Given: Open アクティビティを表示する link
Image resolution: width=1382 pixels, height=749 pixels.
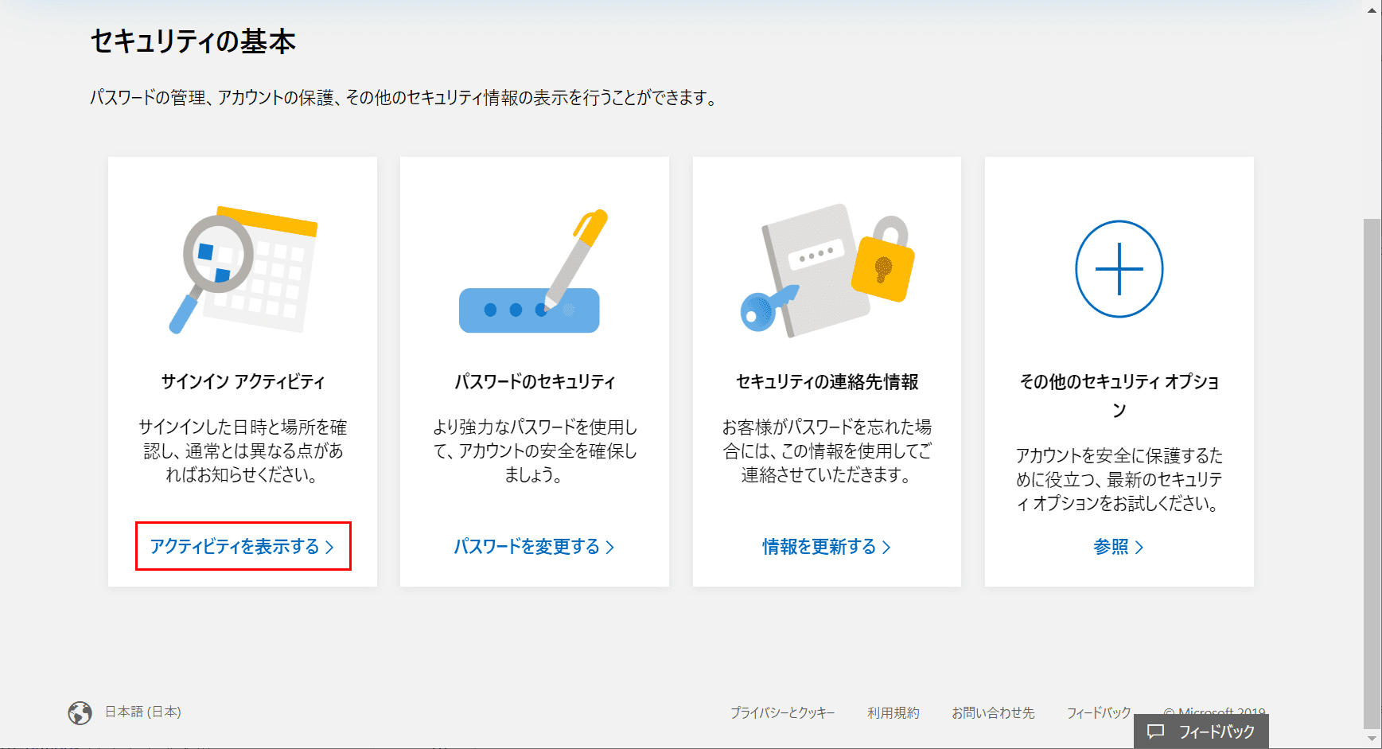Looking at the screenshot, I should click(242, 547).
